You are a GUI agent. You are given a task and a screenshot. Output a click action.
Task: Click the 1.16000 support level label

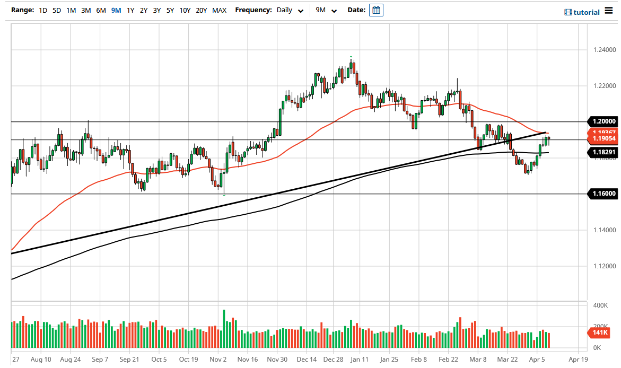pyautogui.click(x=603, y=194)
